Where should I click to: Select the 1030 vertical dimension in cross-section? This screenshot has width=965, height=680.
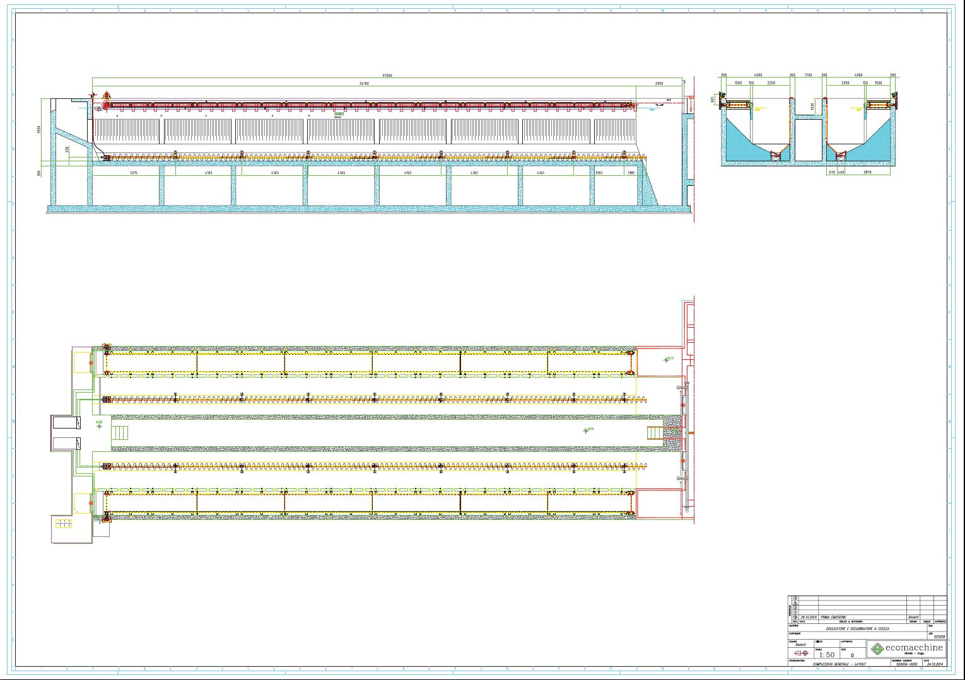(x=812, y=107)
